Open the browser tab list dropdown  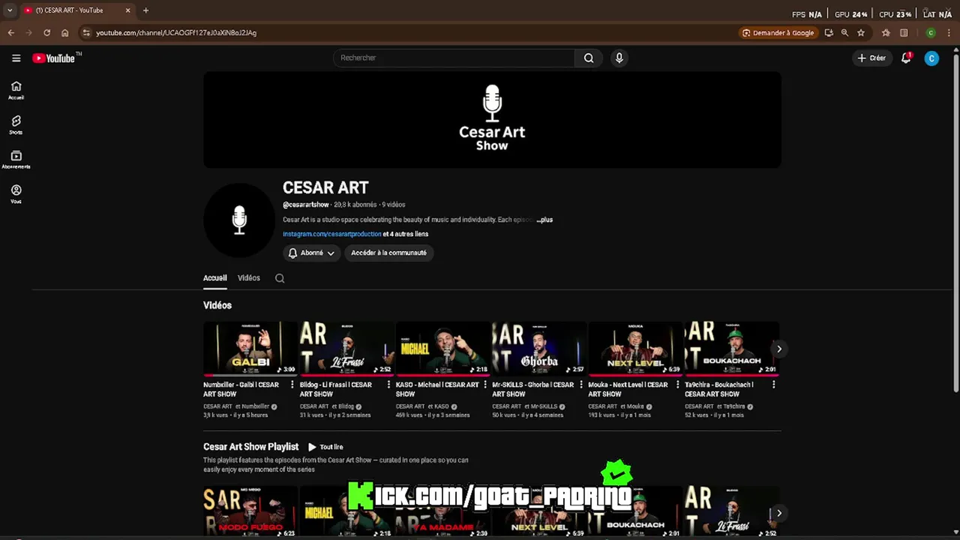(x=10, y=10)
